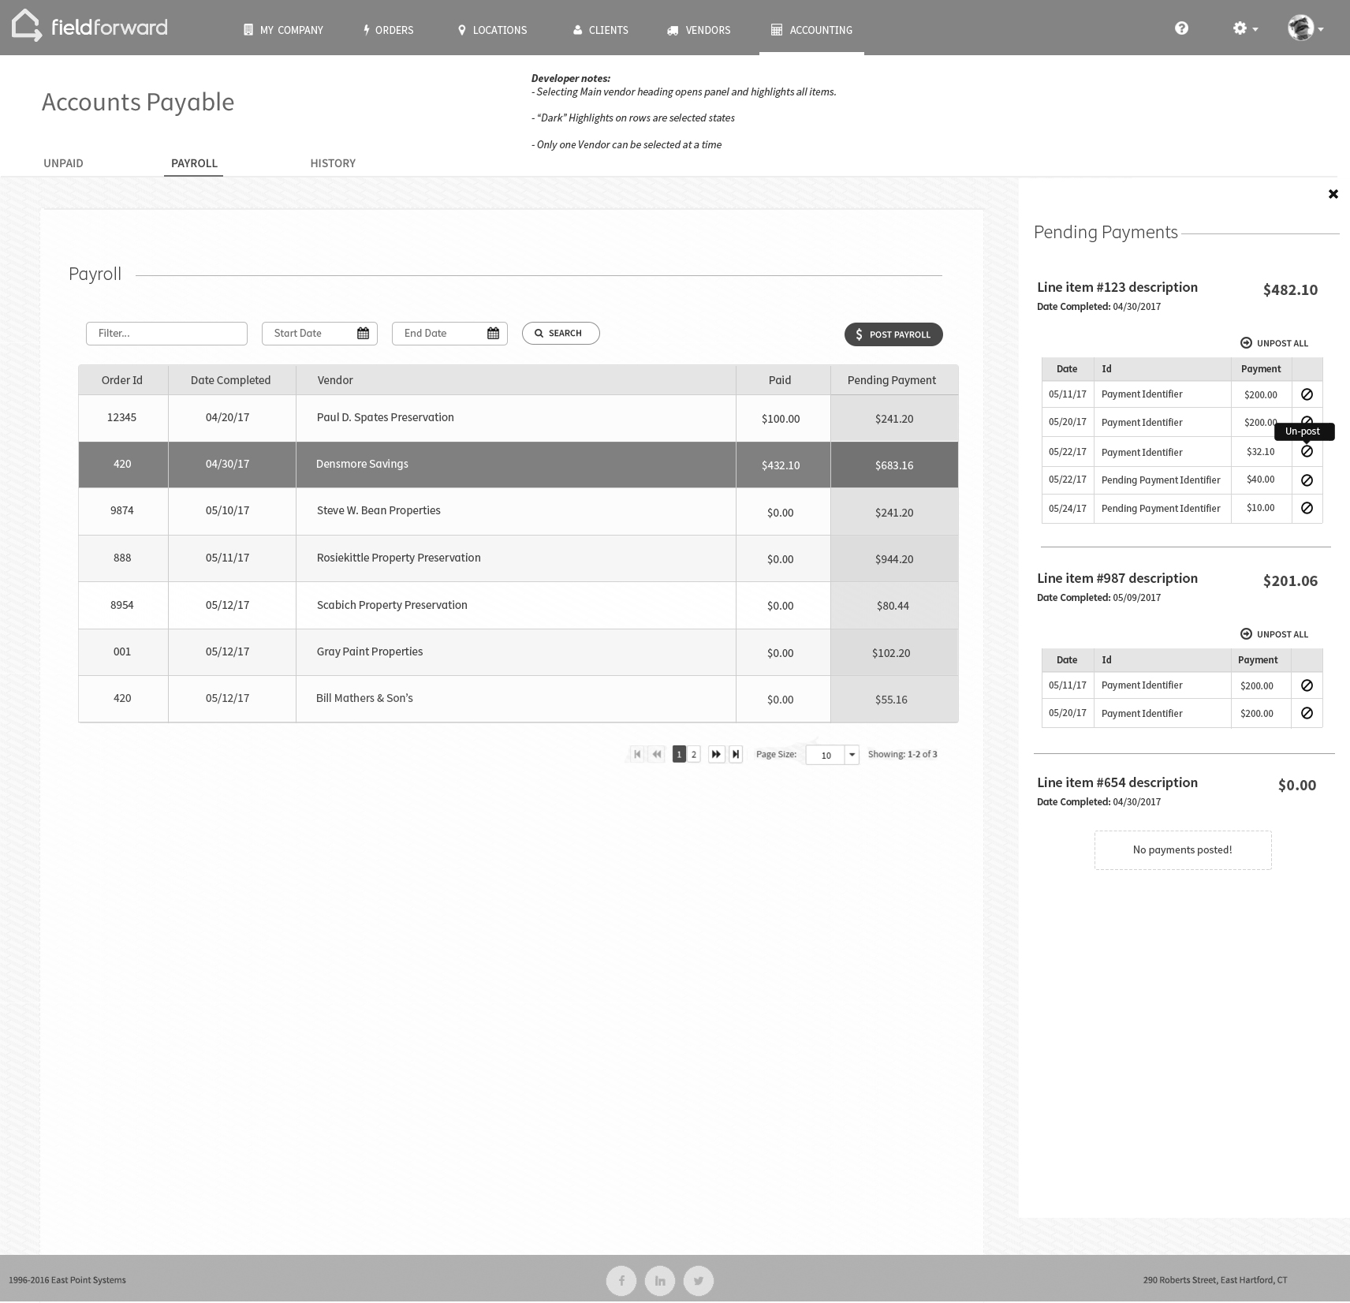
Task: Expand the Page Size dropdown
Action: (x=852, y=755)
